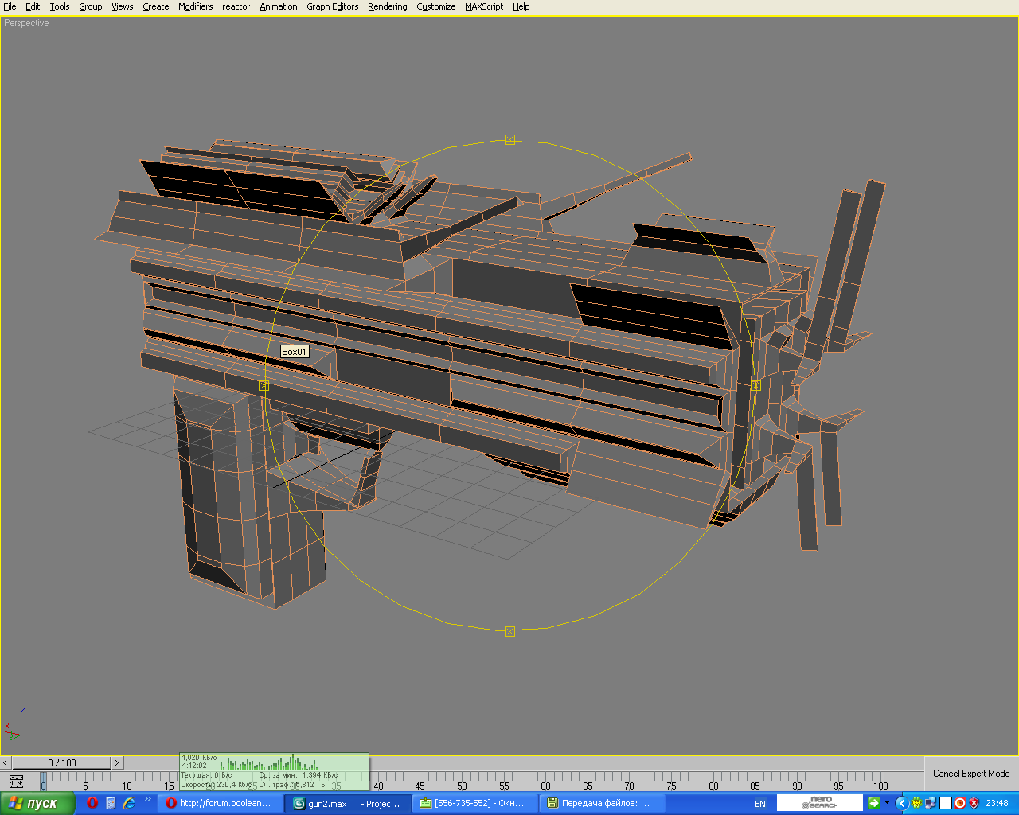Open Opera from the quick launch bar
1019x815 pixels.
(x=92, y=803)
